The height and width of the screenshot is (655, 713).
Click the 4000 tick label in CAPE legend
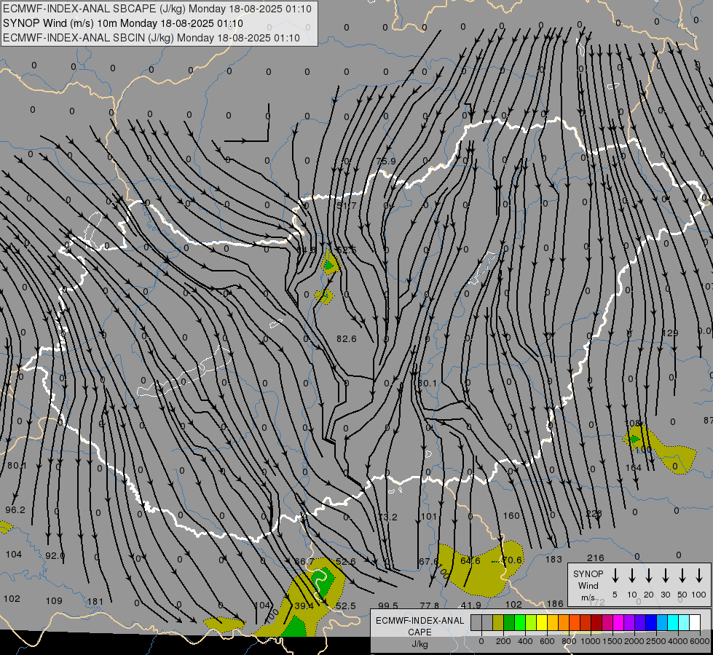click(678, 641)
